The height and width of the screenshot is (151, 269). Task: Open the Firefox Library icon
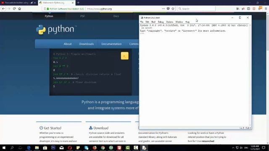pyautogui.click(x=238, y=8)
